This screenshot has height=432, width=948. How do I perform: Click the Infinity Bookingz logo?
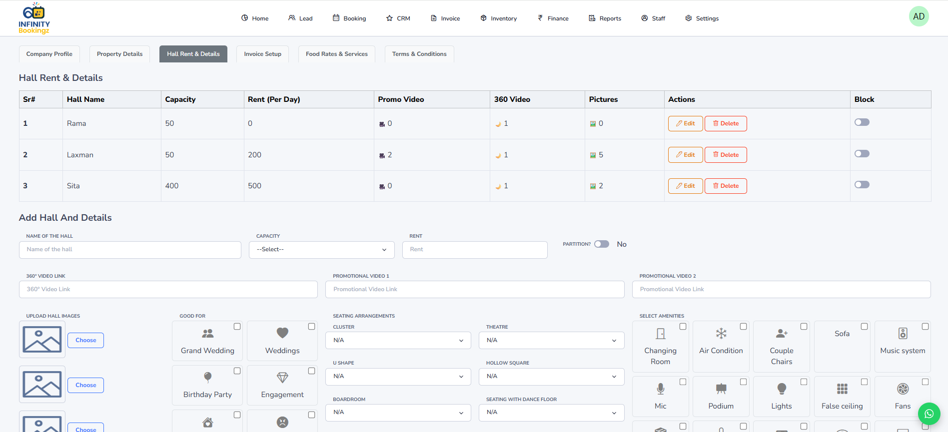pyautogui.click(x=34, y=19)
